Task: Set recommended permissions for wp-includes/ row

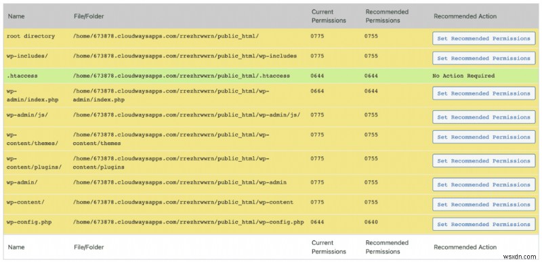Action: click(484, 58)
